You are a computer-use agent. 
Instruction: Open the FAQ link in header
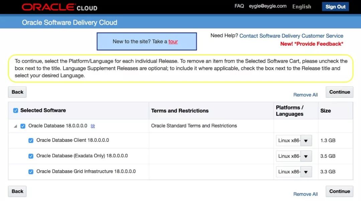[x=239, y=6]
